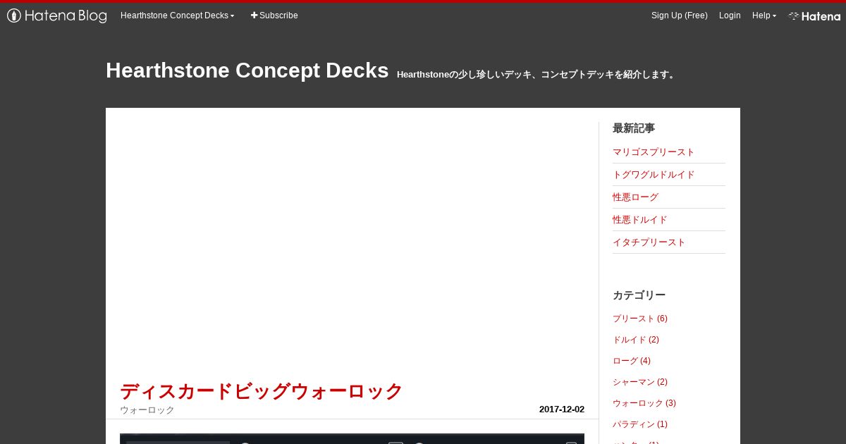Screen dimensions: 846x444
Task: Click the post date 2017-12-02
Action: click(x=561, y=409)
